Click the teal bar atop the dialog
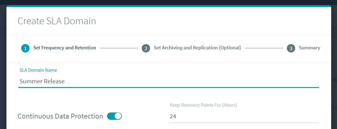 point(168,6)
